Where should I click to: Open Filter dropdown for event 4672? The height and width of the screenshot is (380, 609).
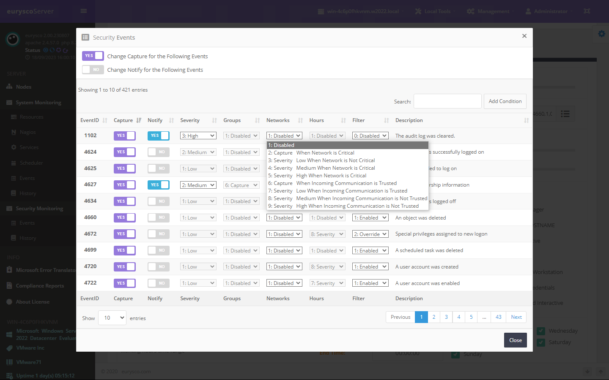pos(370,234)
